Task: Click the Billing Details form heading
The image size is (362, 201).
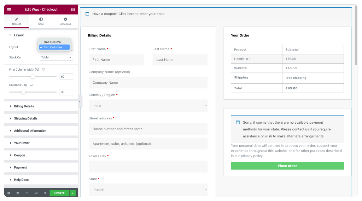Action: [99, 35]
